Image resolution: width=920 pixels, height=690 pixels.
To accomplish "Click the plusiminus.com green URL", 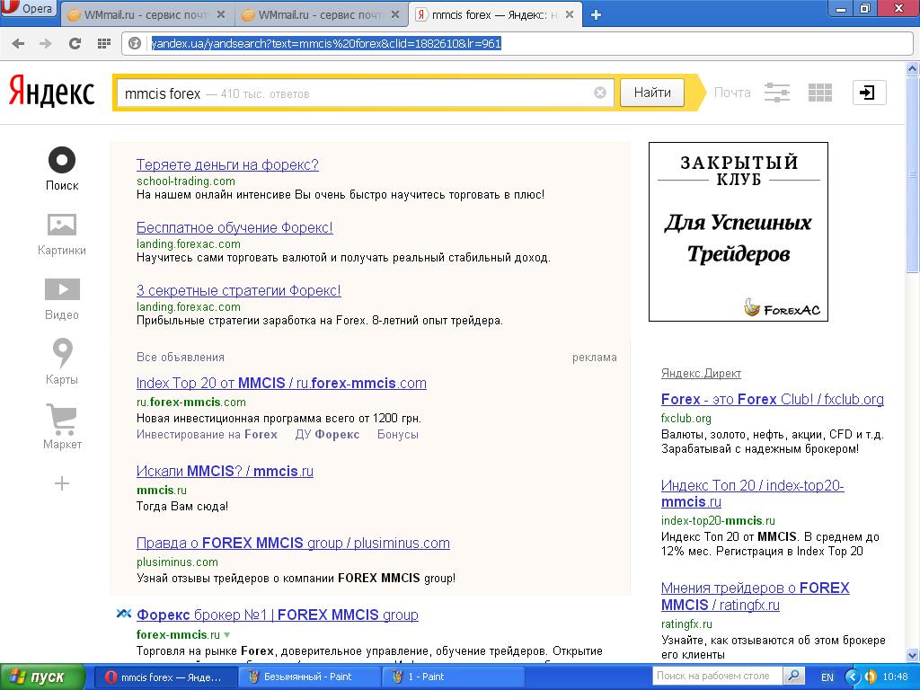I will click(177, 562).
